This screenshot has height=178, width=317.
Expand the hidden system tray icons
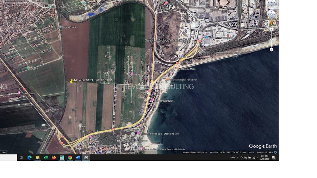(x=237, y=158)
